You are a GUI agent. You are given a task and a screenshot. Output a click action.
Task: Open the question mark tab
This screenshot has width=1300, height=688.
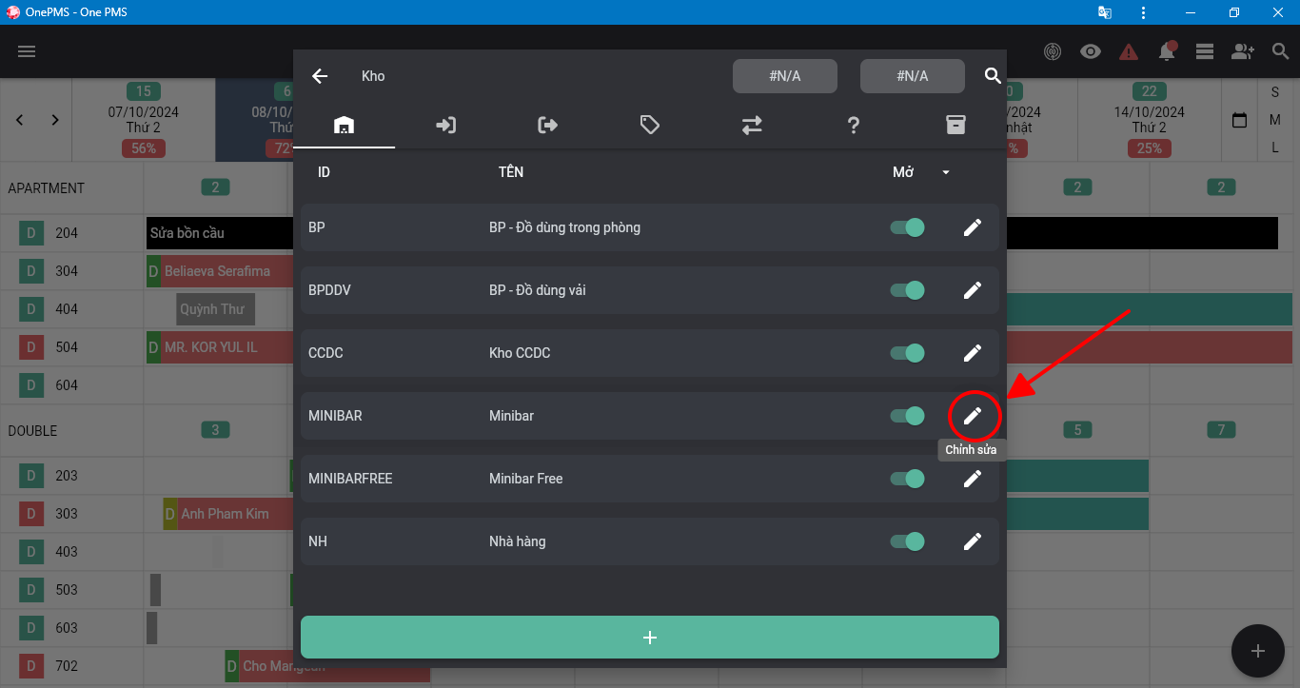click(x=854, y=125)
